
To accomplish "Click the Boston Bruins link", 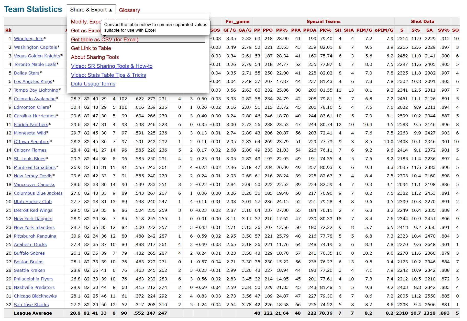I will click(x=28, y=262).
